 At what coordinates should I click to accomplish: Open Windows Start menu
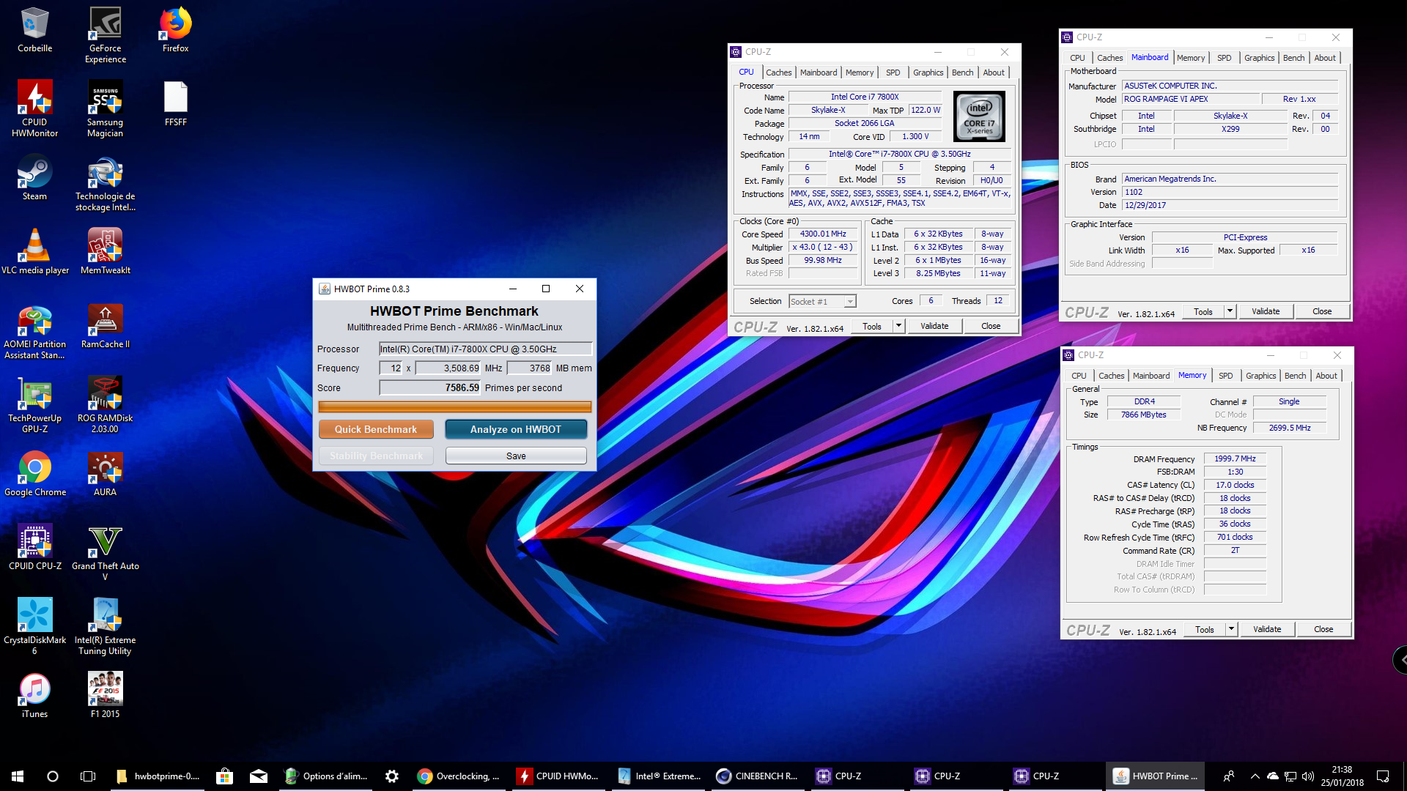18,776
